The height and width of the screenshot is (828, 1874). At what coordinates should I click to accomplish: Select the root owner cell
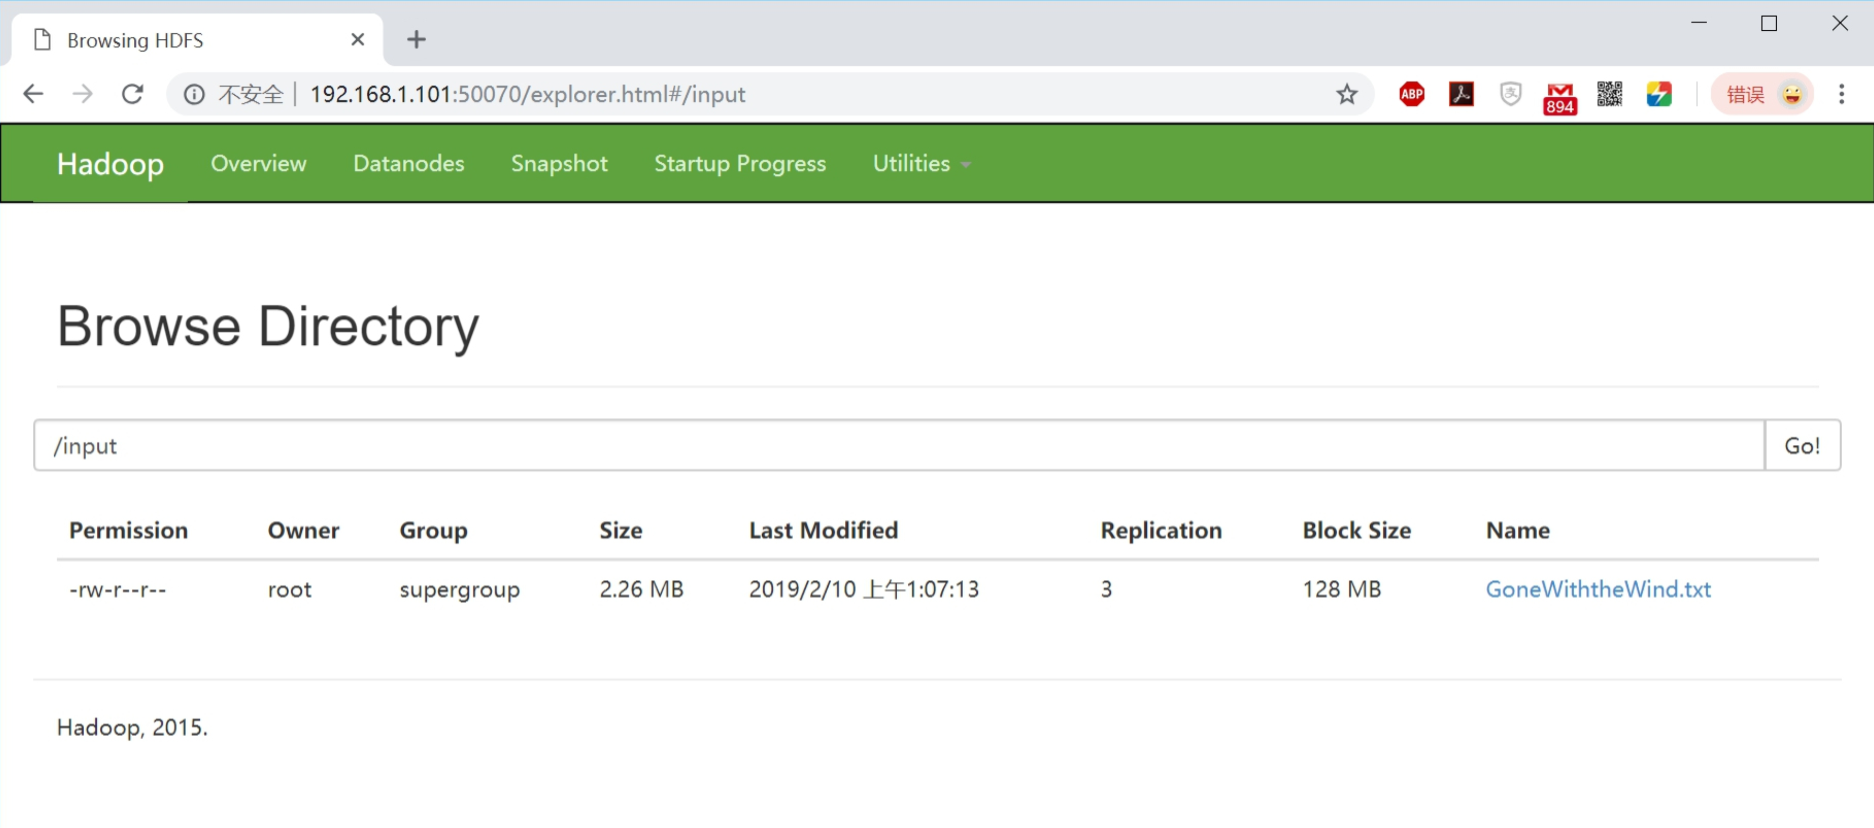(x=289, y=589)
